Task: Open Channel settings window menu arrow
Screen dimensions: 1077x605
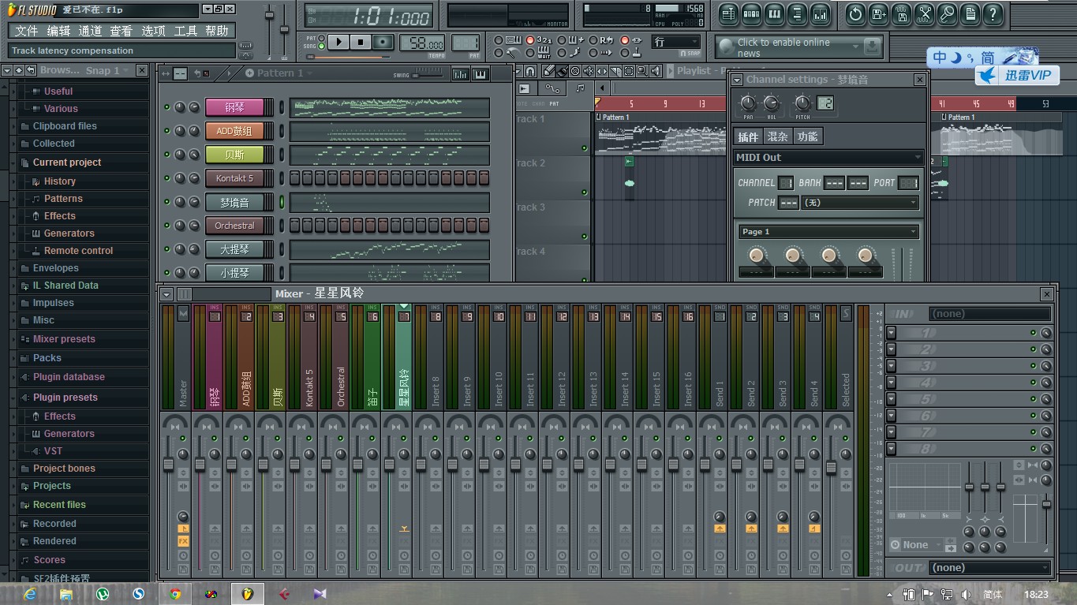Action: (738, 80)
